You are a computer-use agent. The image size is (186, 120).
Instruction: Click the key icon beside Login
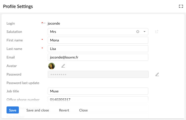(43, 23)
